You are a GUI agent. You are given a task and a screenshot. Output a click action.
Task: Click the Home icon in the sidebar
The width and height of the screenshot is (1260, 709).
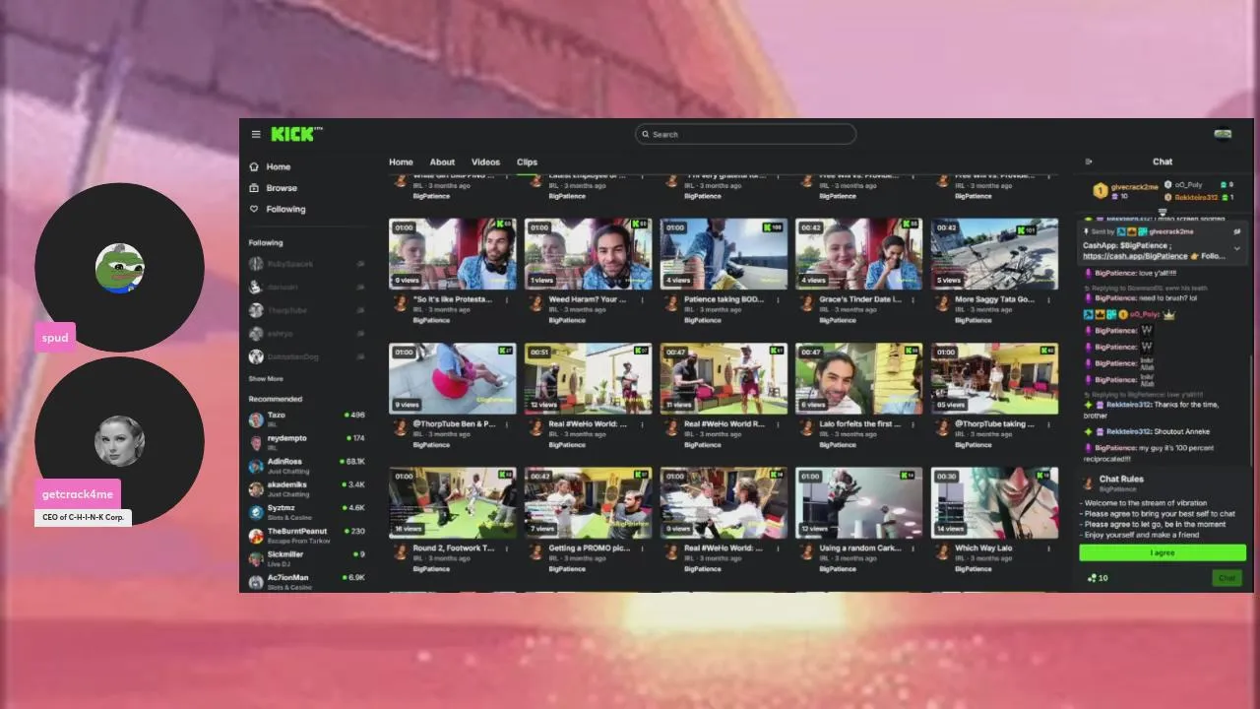coord(254,166)
